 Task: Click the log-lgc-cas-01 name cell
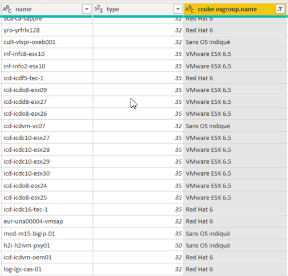(x=47, y=269)
